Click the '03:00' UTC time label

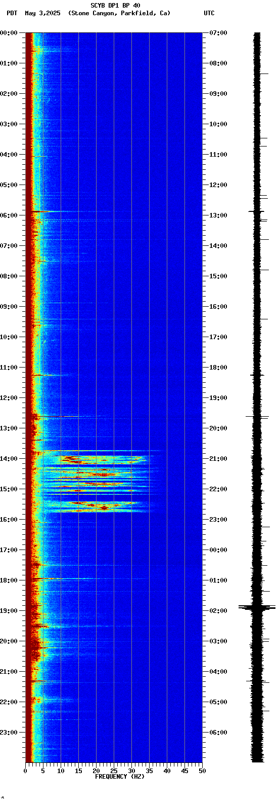point(218,641)
